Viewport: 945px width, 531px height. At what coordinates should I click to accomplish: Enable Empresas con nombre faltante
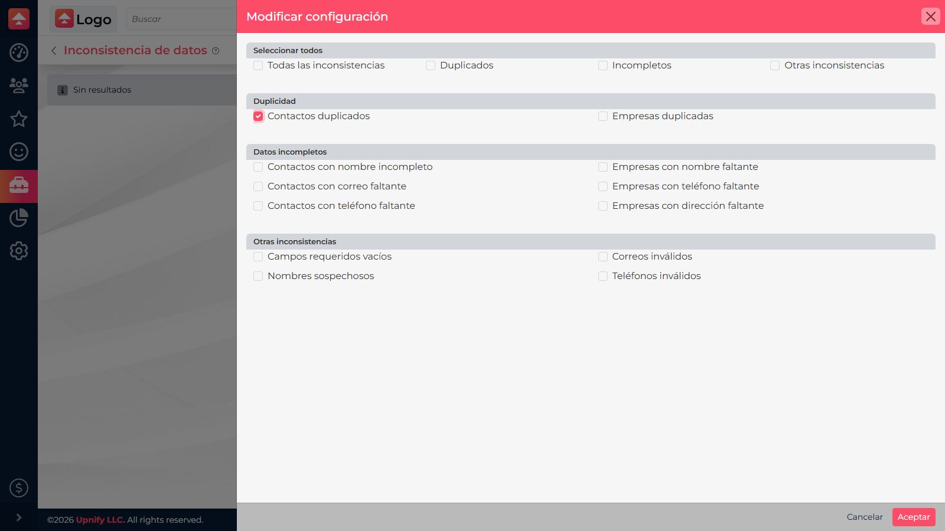(x=603, y=167)
